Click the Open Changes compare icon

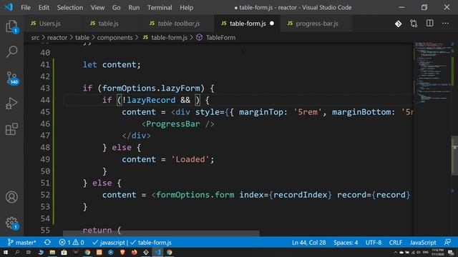[414, 24]
